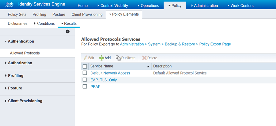
Task: Open the Context Visibility dropdown menu
Action: tap(113, 6)
